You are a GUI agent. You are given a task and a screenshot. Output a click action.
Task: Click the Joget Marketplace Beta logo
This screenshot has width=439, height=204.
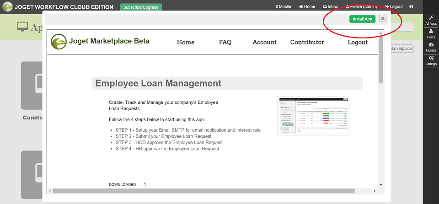tap(100, 42)
